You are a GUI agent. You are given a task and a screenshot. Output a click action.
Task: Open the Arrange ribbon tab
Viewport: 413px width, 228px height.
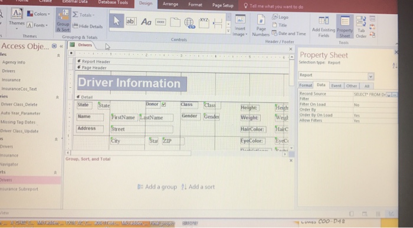point(170,5)
